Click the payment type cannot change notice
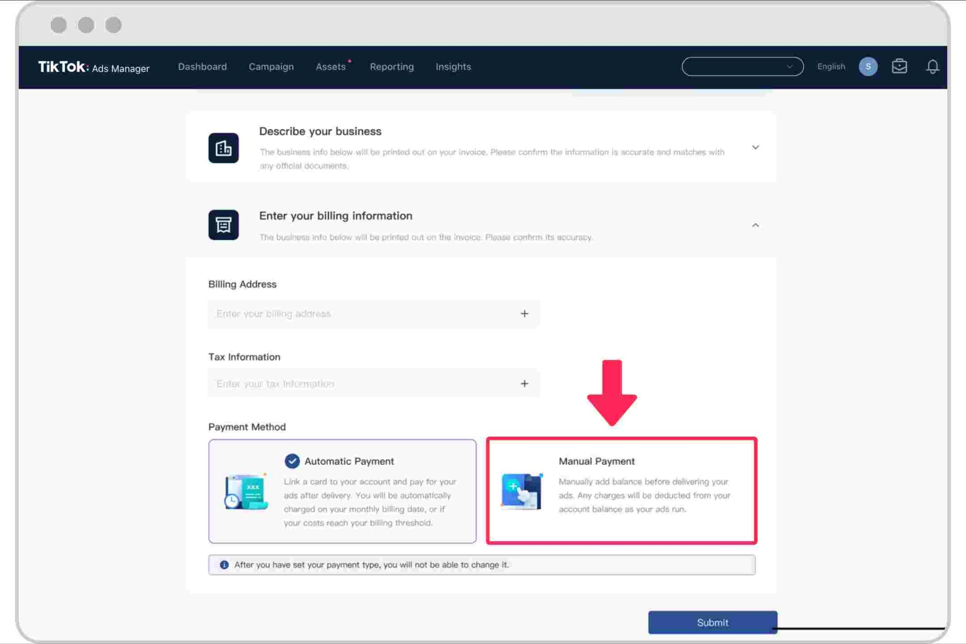This screenshot has width=966, height=644. click(482, 565)
